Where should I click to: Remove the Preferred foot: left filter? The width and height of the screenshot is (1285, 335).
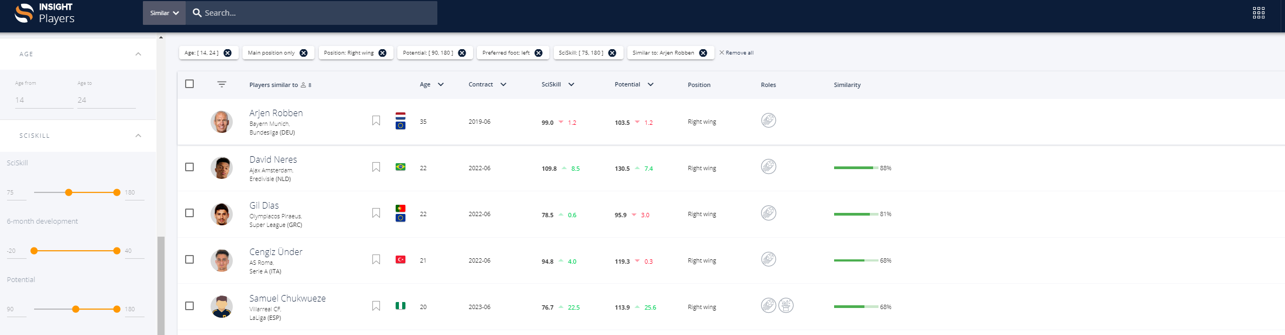click(x=539, y=53)
